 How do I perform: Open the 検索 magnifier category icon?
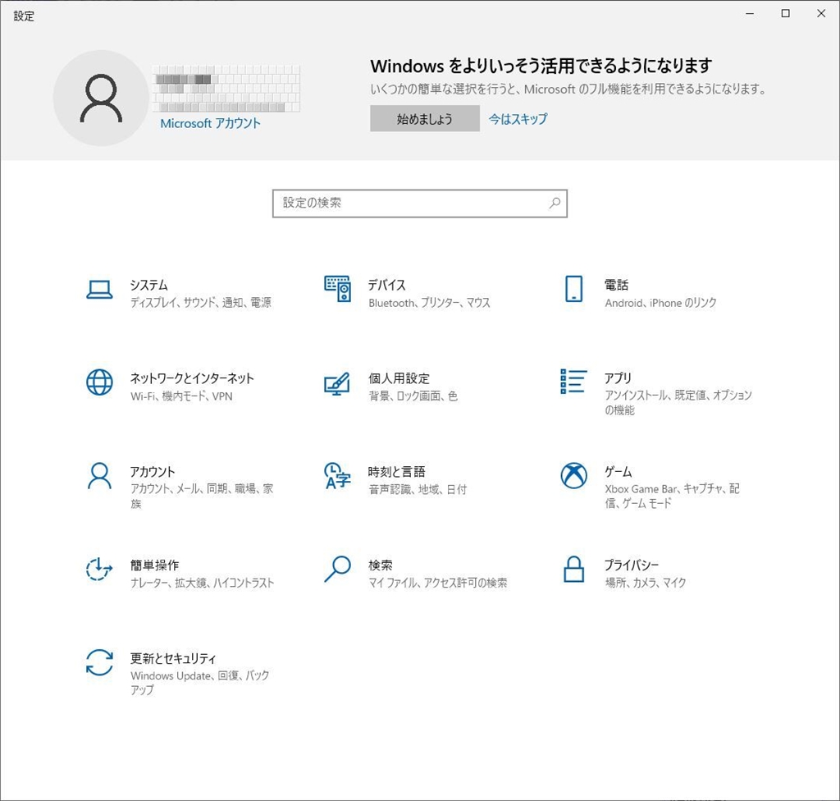click(x=337, y=569)
